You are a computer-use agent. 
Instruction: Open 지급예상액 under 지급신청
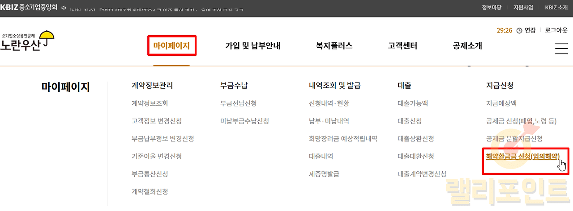point(501,103)
